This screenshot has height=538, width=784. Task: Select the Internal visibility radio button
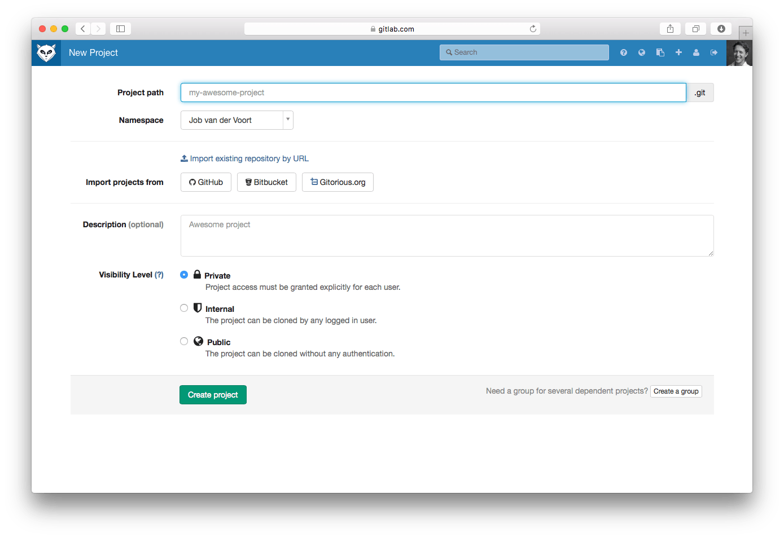coord(184,308)
